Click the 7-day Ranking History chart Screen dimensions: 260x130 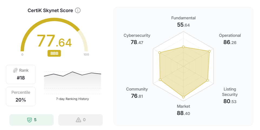click(72, 82)
